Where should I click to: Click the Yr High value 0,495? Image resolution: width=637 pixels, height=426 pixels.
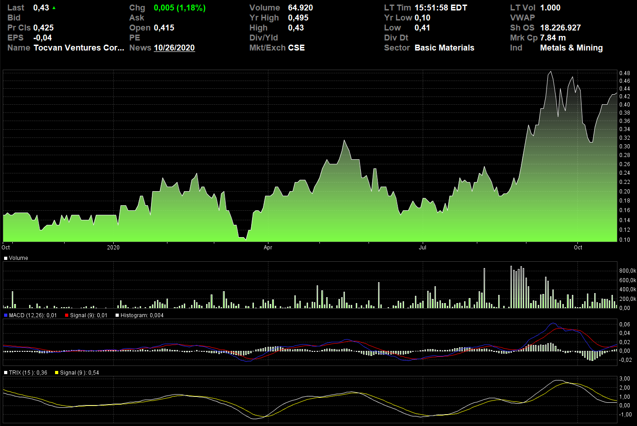click(298, 18)
